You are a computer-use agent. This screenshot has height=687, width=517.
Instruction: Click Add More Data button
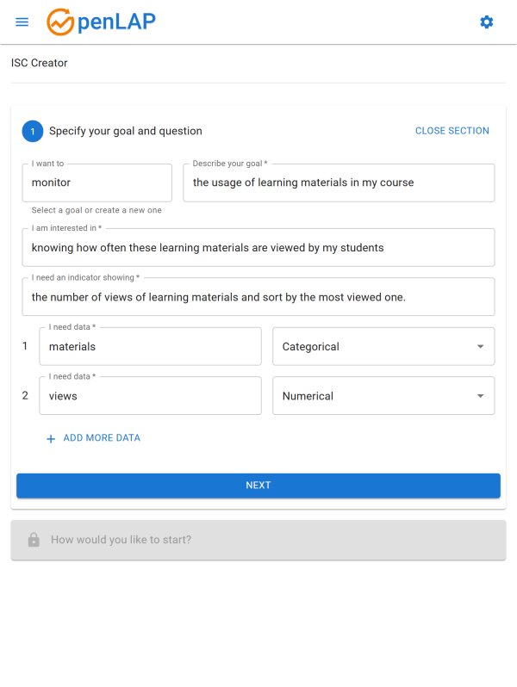[x=101, y=438]
